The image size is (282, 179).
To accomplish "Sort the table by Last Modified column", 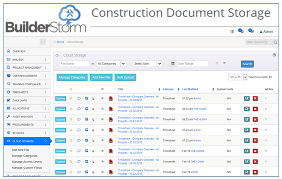I will [x=190, y=89].
